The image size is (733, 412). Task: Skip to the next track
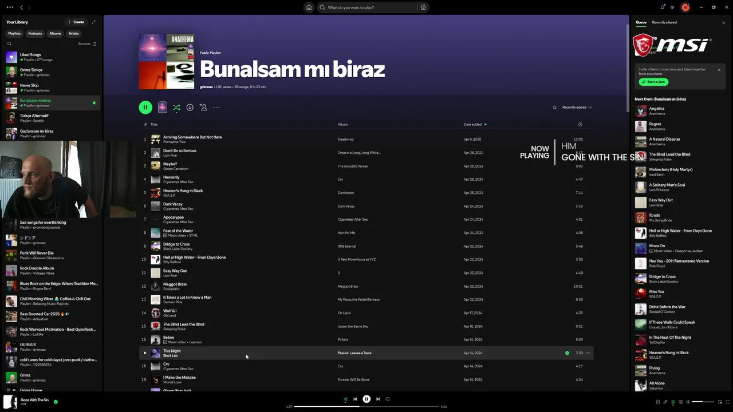(x=378, y=399)
